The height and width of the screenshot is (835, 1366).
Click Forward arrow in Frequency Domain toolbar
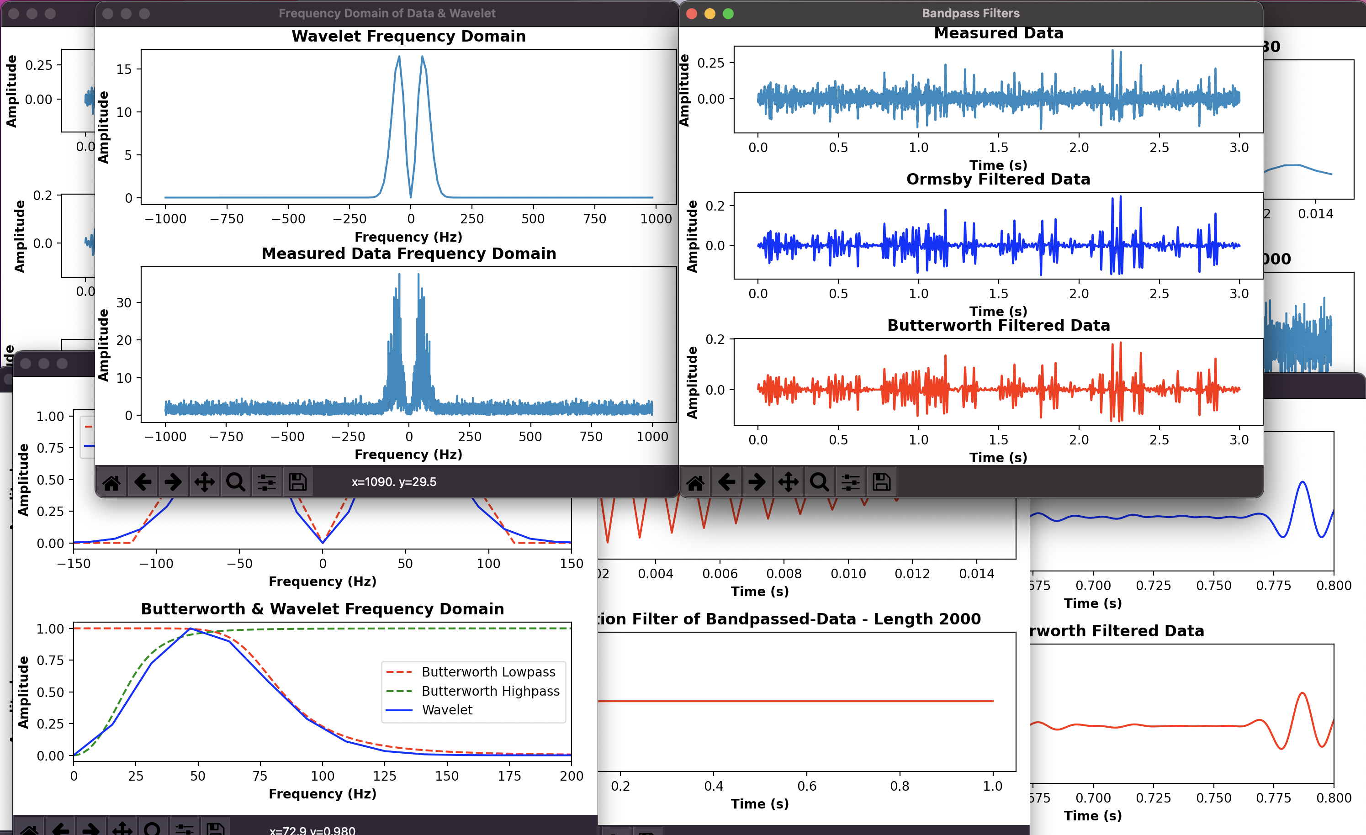pyautogui.click(x=174, y=482)
